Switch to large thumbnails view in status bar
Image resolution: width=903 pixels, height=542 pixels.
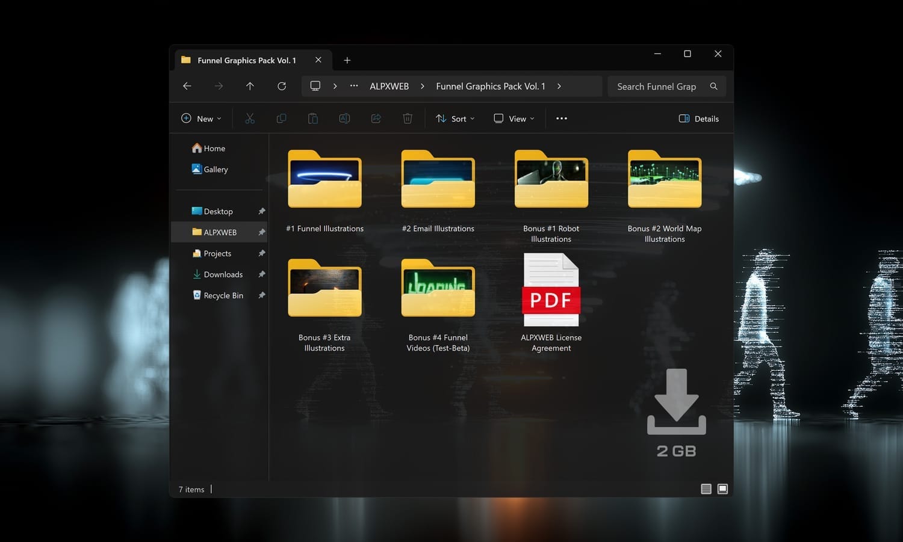[722, 489]
